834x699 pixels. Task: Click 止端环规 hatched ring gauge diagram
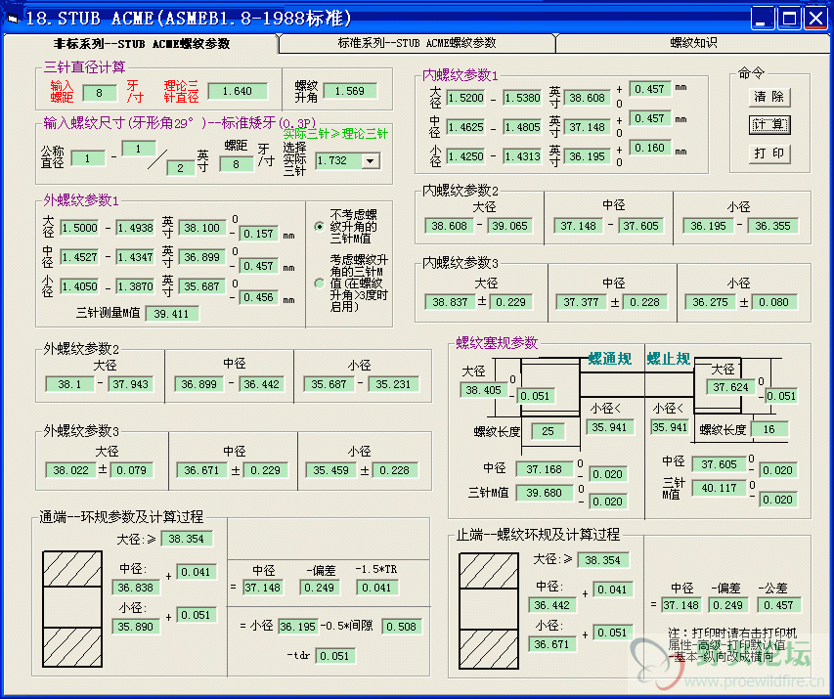coord(489,611)
